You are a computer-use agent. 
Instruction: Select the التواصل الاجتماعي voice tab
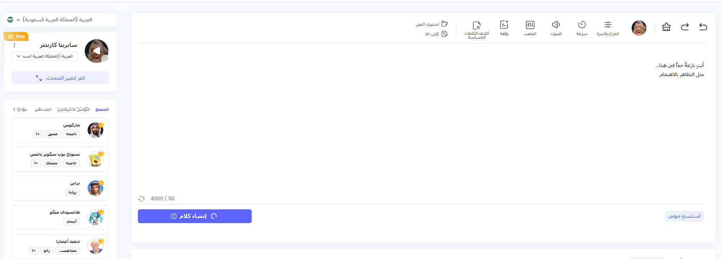pos(73,110)
